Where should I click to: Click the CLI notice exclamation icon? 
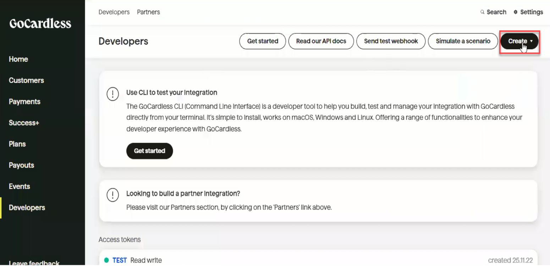112,94
